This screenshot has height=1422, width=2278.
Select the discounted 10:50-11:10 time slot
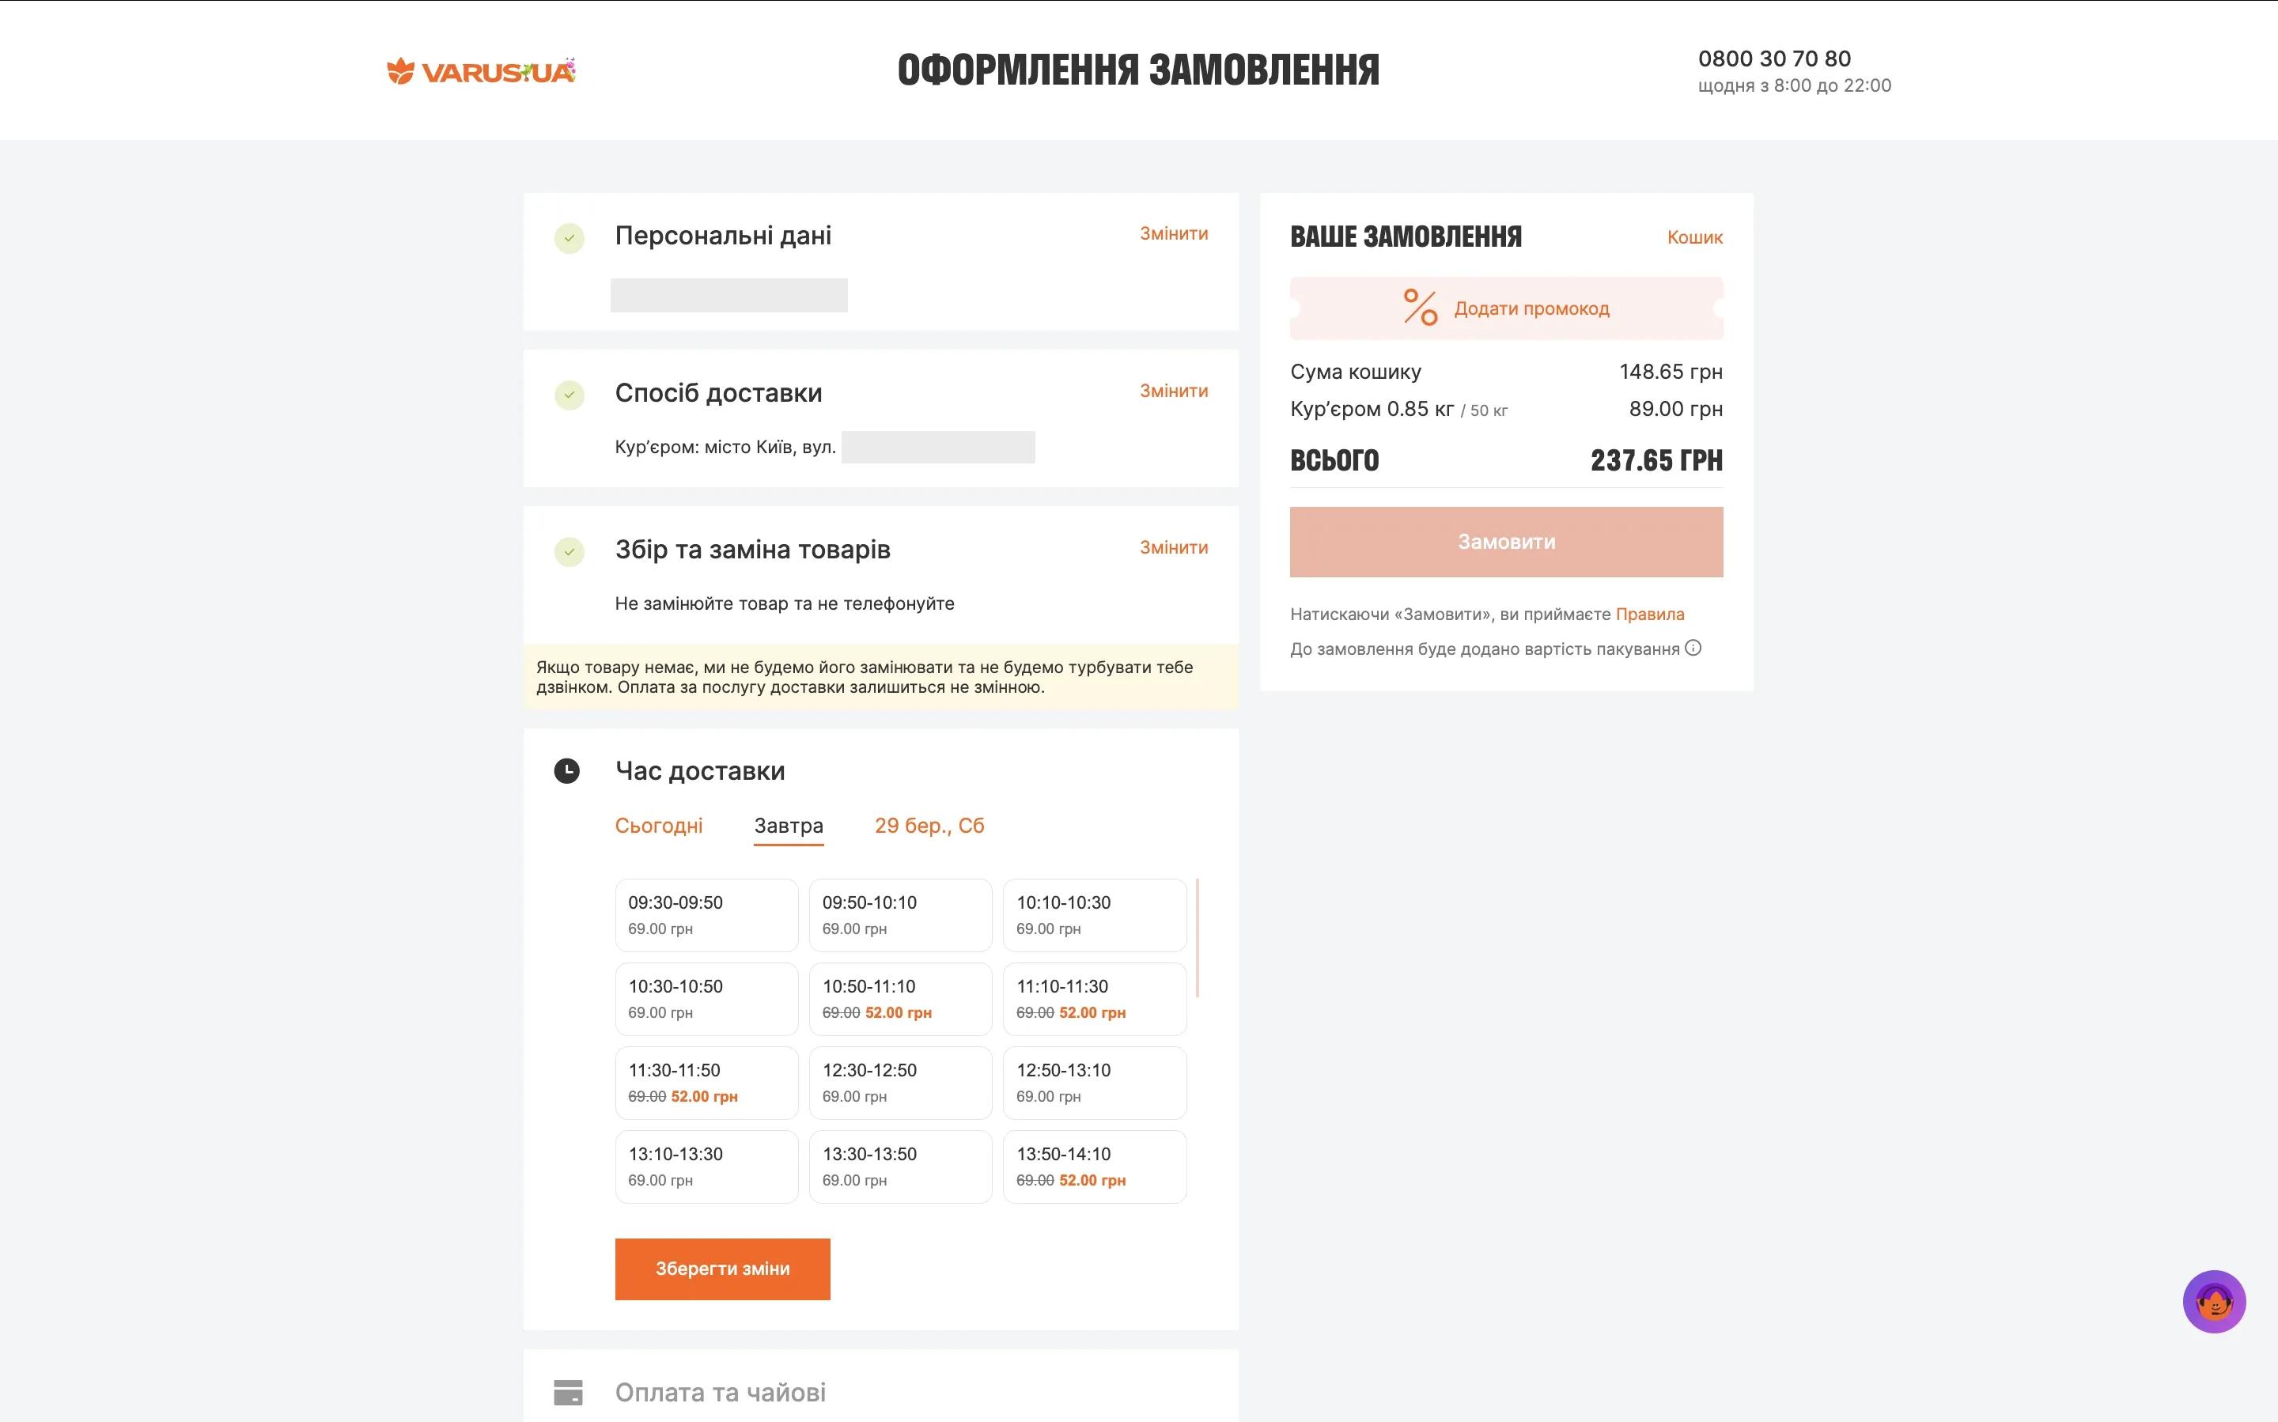(900, 998)
